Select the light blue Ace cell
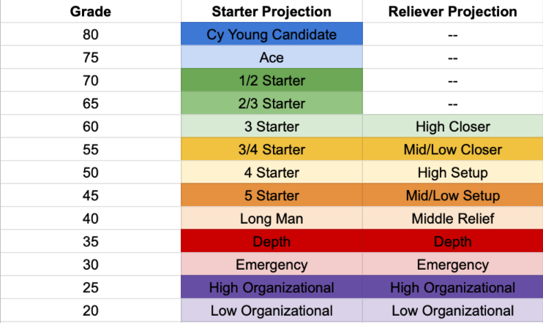Viewport: 543px width, 323px height. pos(271,58)
